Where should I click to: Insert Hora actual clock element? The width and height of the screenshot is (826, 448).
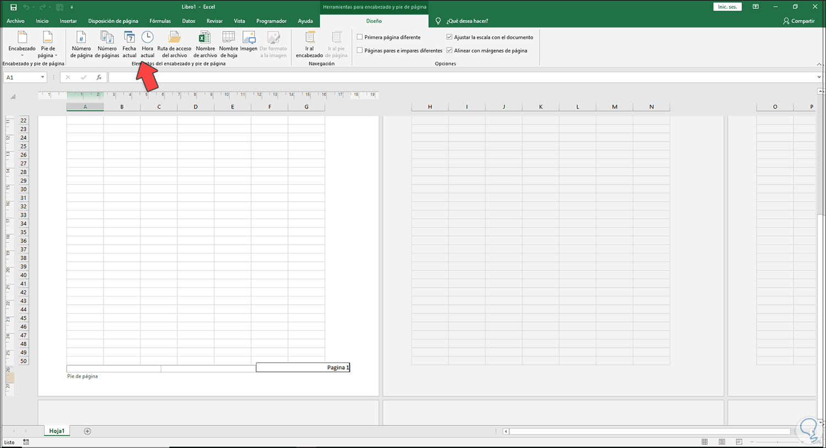[148, 45]
